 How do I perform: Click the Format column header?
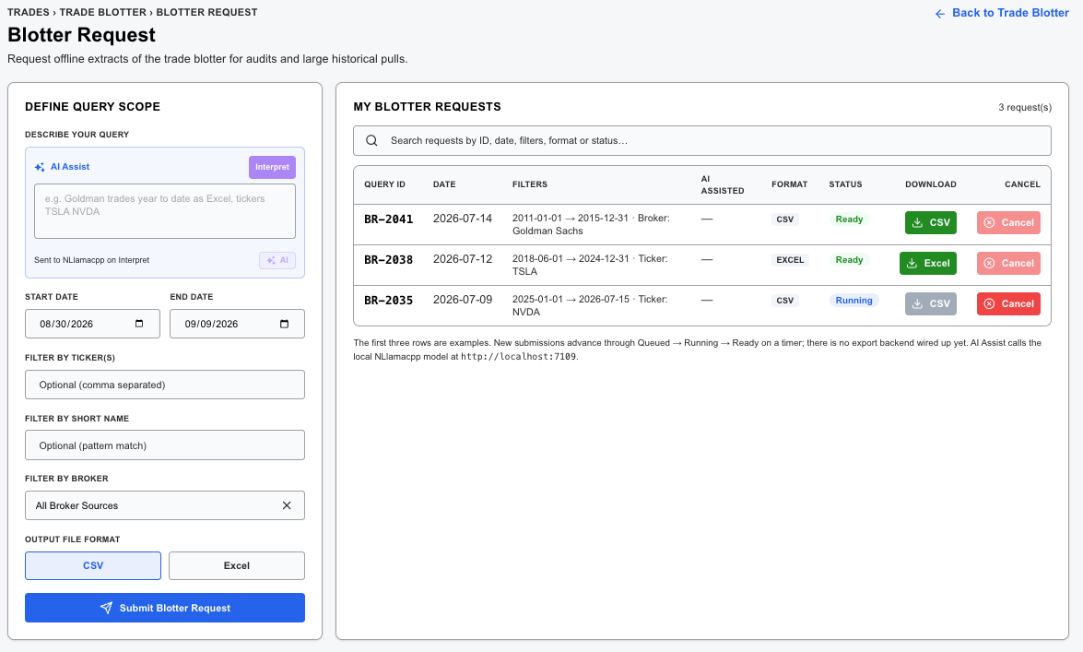[790, 184]
